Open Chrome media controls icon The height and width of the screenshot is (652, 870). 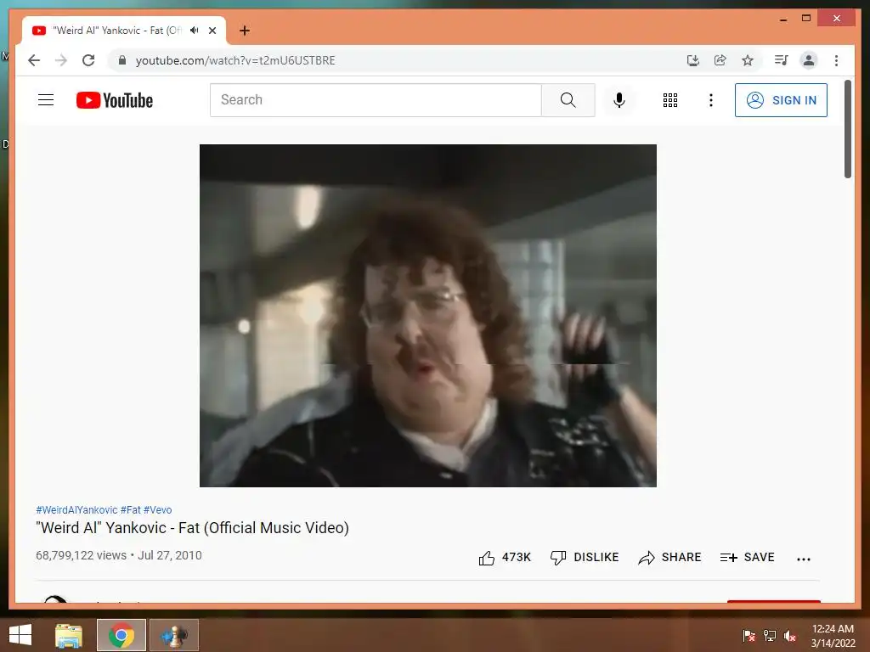click(x=782, y=60)
